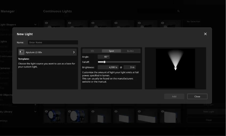This screenshot has width=226, height=136.
Task: Expand the My Library section chevron
Action: coord(35,112)
